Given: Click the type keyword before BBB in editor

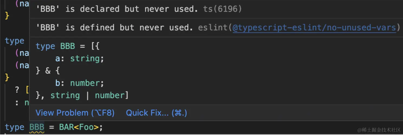Looking at the screenshot, I should pos(14,127).
